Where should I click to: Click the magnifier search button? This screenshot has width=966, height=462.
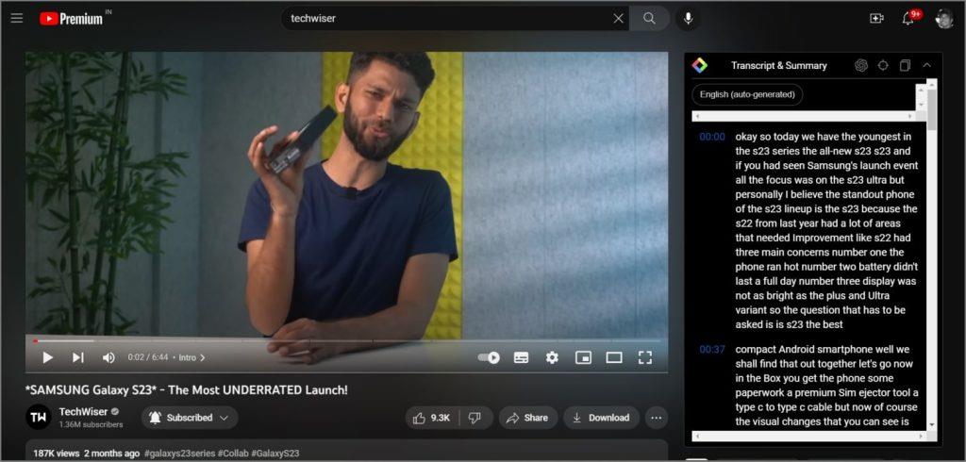[649, 19]
